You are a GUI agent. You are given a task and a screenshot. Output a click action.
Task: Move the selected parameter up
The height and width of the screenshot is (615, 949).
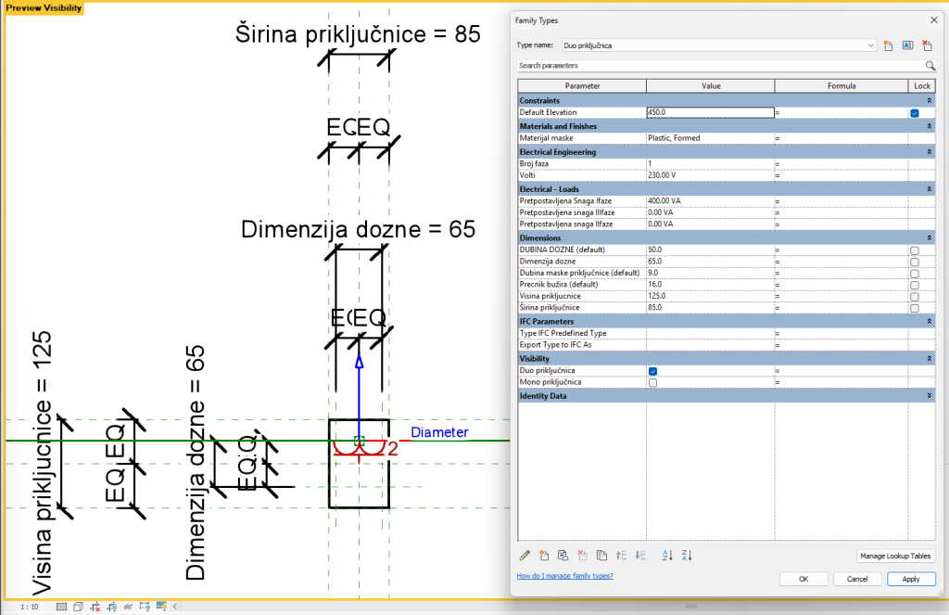coord(621,556)
